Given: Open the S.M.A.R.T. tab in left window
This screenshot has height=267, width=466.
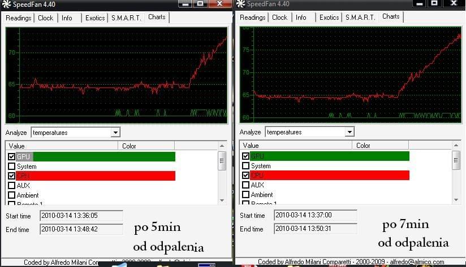Looking at the screenshot, I should [x=126, y=18].
